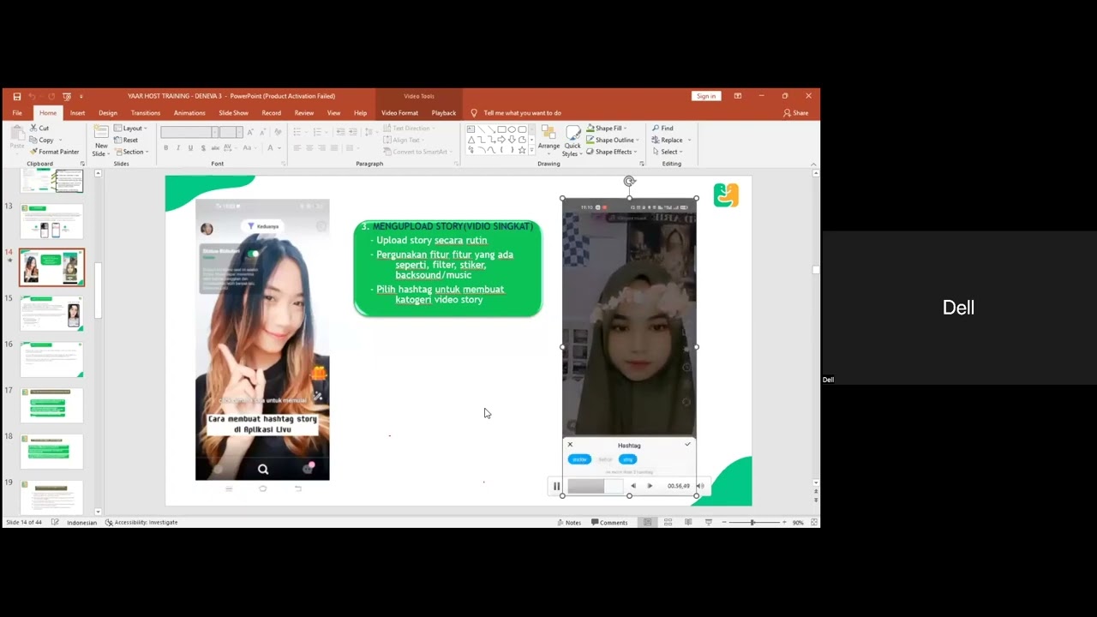Switch to Slide Sorter view

coord(668,522)
